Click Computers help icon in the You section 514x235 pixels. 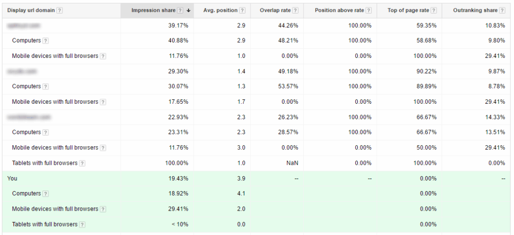click(x=45, y=194)
